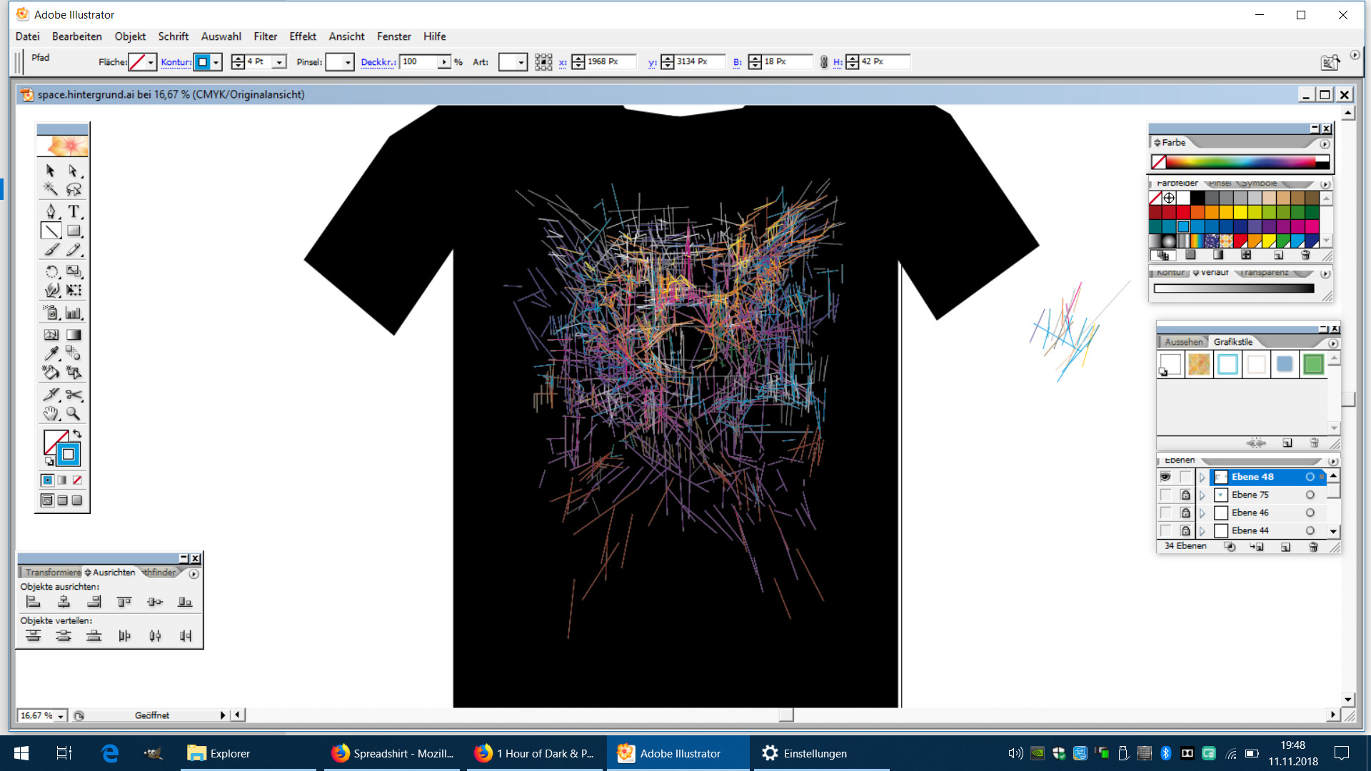Select the Magic Wand tool

tap(51, 189)
